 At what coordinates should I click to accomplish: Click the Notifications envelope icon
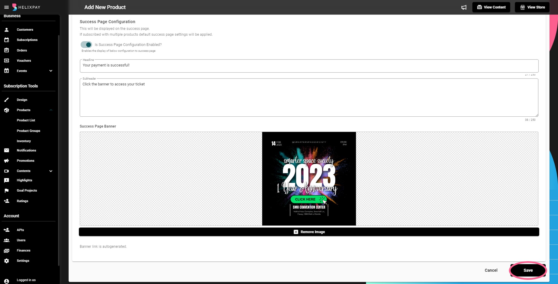[7, 150]
